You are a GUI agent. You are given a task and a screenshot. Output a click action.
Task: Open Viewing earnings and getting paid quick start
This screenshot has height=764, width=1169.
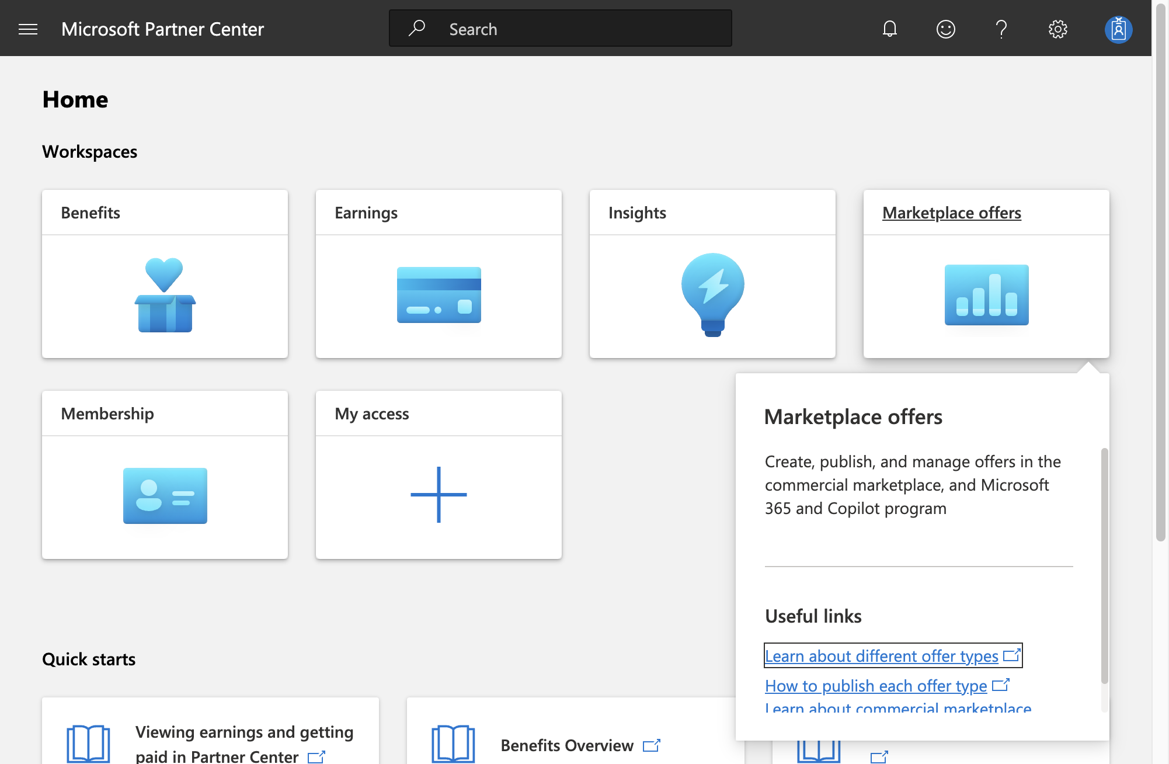coord(244,744)
